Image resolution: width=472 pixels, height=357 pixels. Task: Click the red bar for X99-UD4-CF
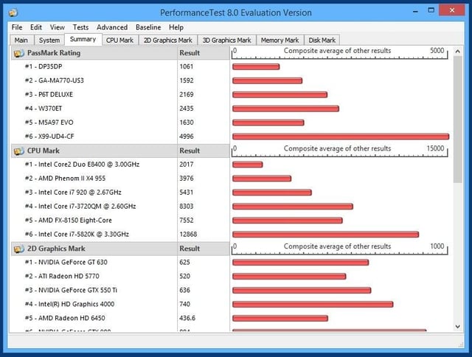click(341, 136)
